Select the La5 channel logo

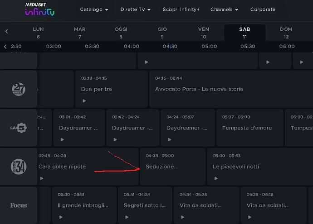click(19, 128)
